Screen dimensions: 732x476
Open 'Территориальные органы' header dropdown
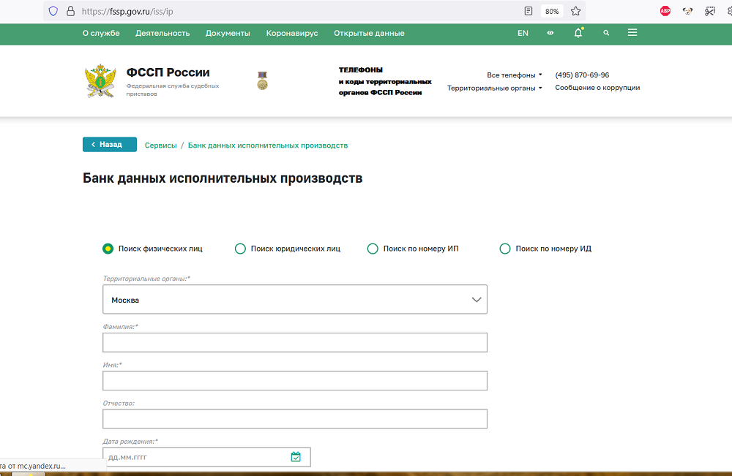[x=495, y=88]
